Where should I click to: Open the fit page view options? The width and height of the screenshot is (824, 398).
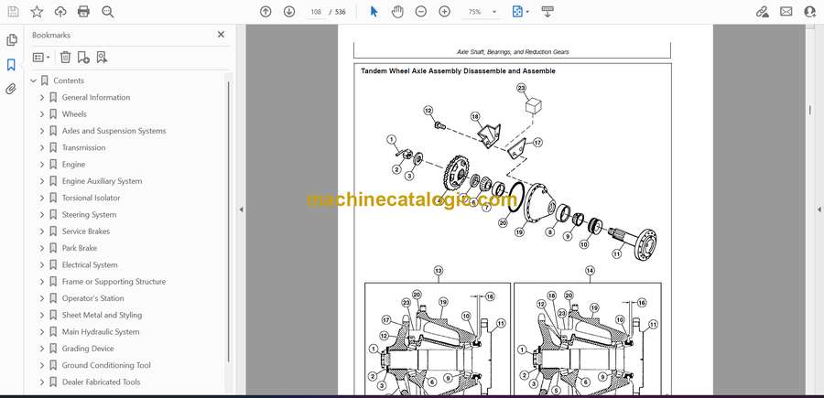pyautogui.click(x=520, y=12)
